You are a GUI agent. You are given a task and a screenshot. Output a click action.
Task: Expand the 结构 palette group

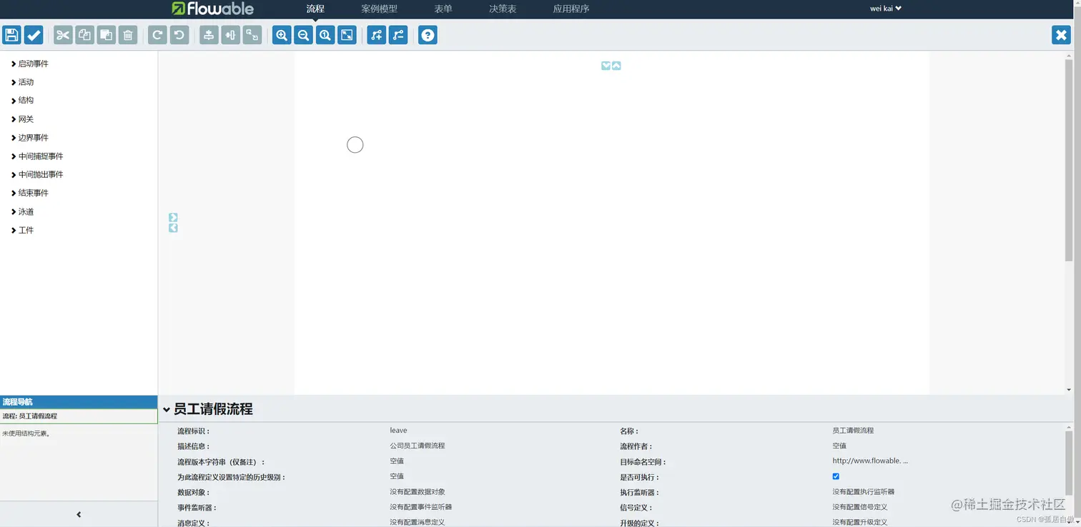(x=23, y=101)
